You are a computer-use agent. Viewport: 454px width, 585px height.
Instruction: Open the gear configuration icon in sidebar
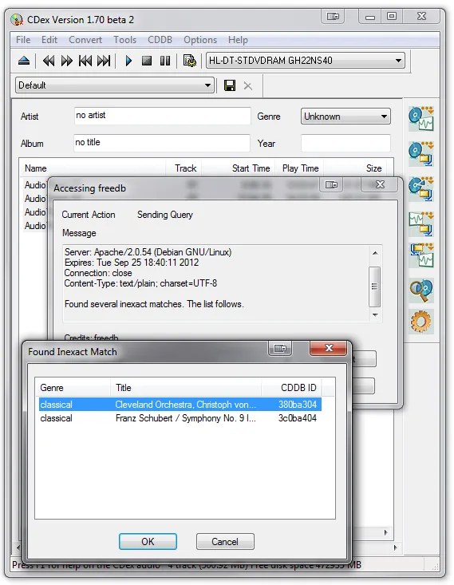coord(421,321)
